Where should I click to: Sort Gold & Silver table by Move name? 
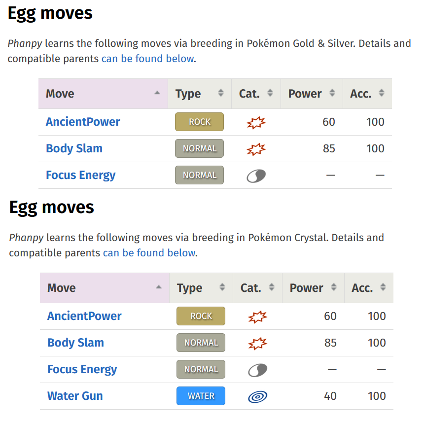click(x=103, y=94)
